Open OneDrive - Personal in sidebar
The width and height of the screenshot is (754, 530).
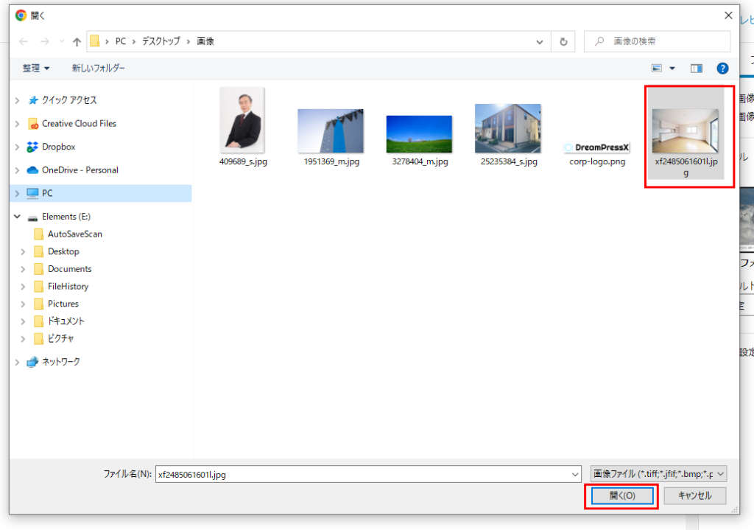pyautogui.click(x=80, y=170)
